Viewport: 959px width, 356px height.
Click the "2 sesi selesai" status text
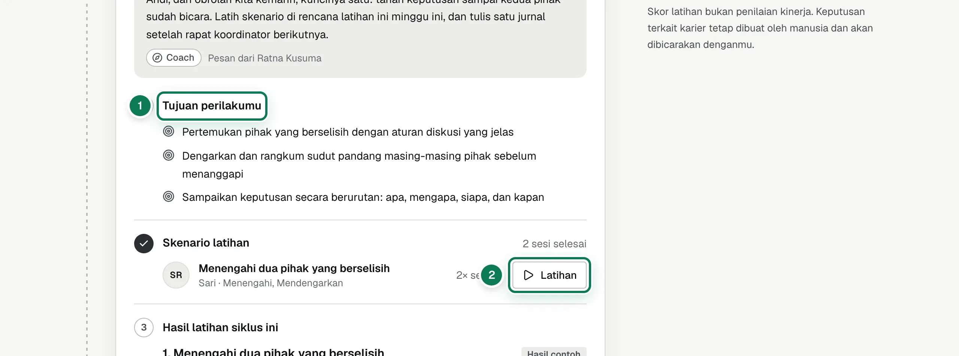(554, 244)
